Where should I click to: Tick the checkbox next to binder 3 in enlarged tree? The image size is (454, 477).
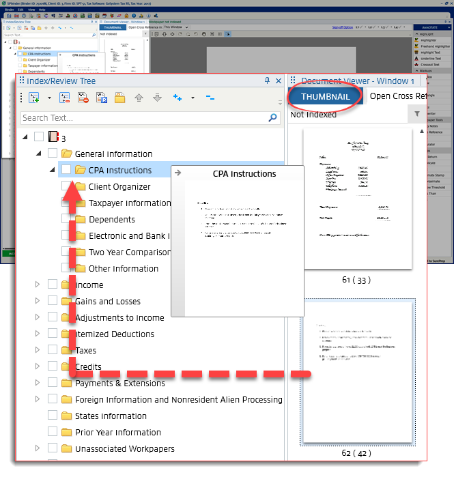pos(39,136)
